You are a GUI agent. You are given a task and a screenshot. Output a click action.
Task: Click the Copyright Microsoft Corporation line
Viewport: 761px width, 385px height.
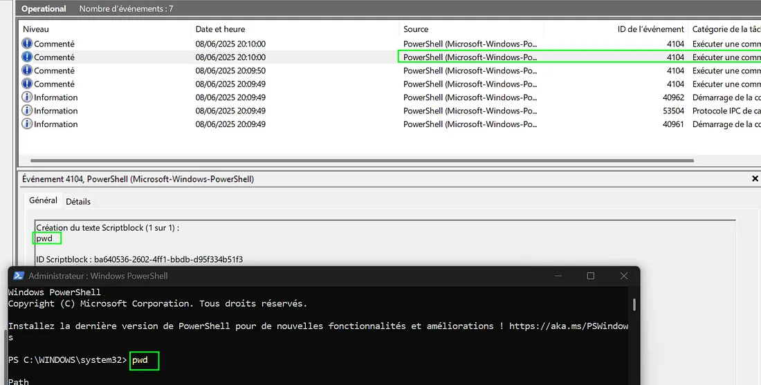(158, 304)
